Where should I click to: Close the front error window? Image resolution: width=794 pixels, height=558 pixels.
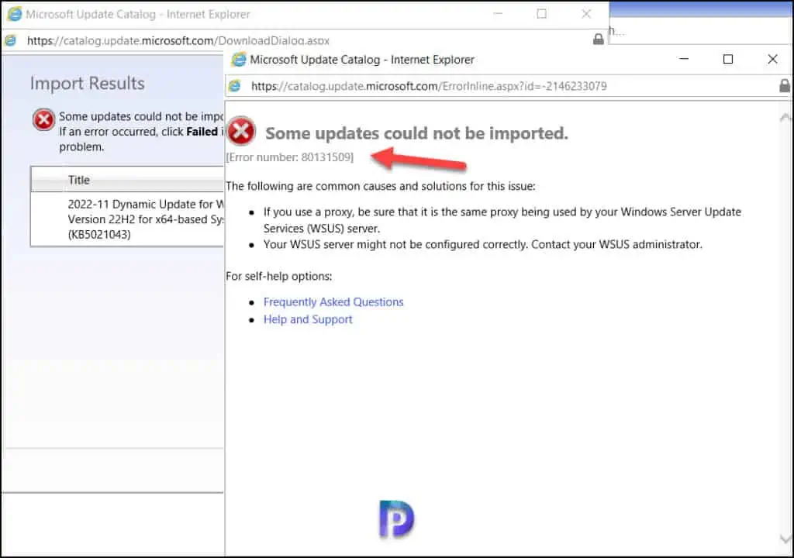point(772,59)
